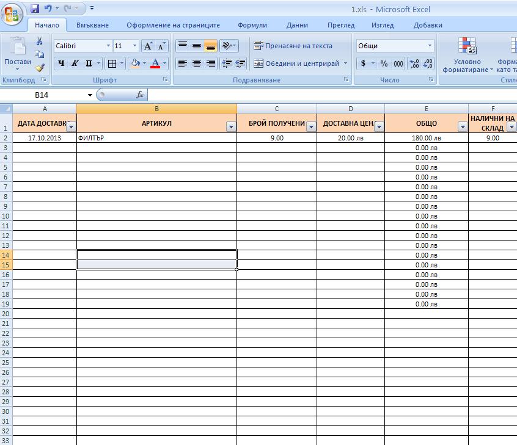
Task: Open the Calibri font name dropdown
Action: (109, 46)
